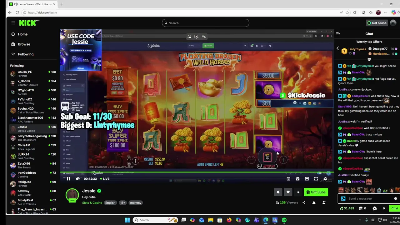The height and width of the screenshot is (225, 400).
Task: Click the browser address bar
Action: (181, 12)
